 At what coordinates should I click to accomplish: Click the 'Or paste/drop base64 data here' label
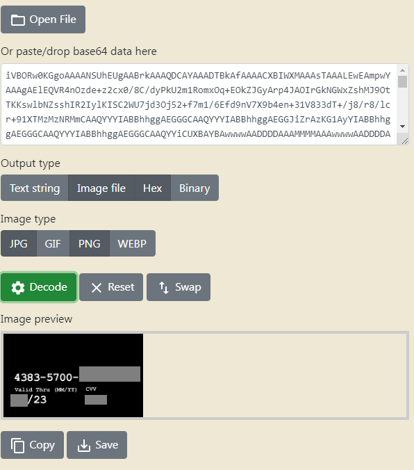[x=78, y=51]
